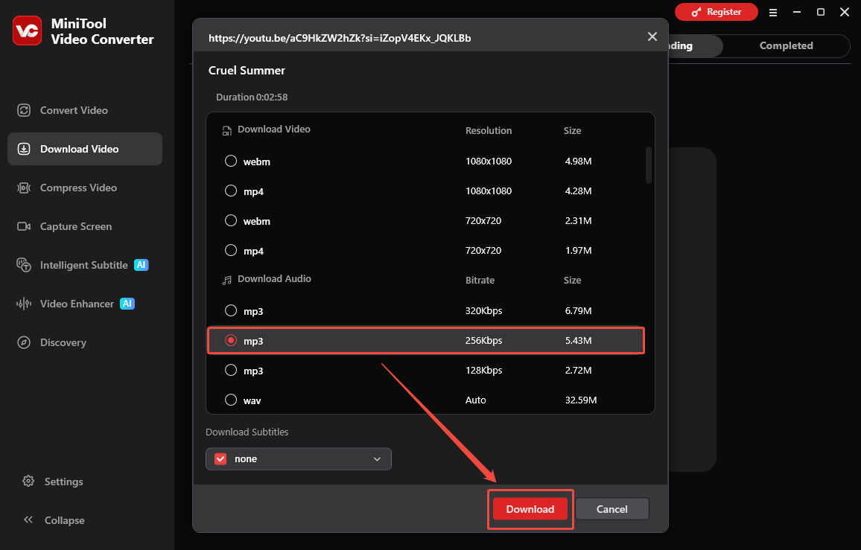This screenshot has height=550, width=861.
Task: Click the Bitrate column header
Action: pos(480,280)
